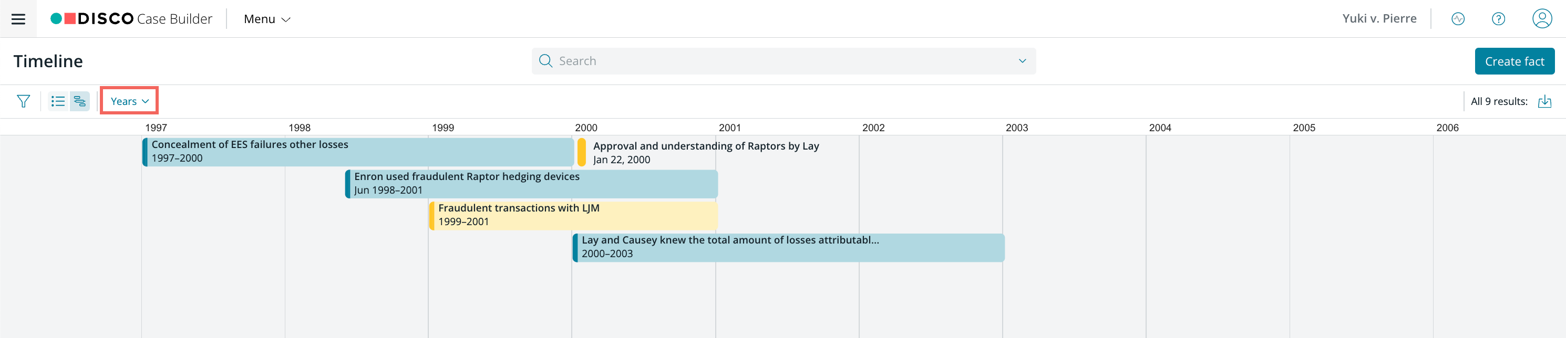Screen dimensions: 1566x338
Task: Download all 9 results
Action: 1545,101
